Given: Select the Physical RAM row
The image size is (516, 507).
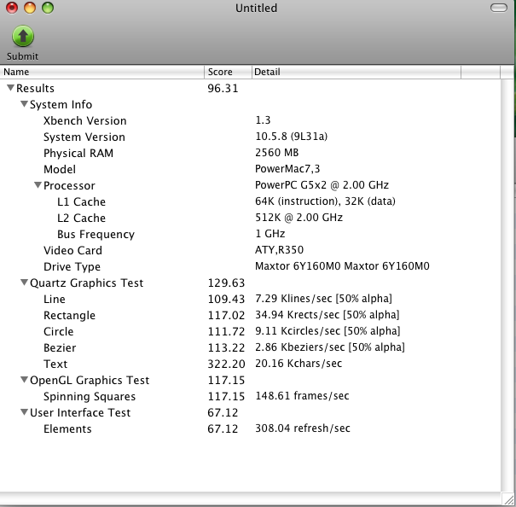Looking at the screenshot, I should click(x=250, y=153).
